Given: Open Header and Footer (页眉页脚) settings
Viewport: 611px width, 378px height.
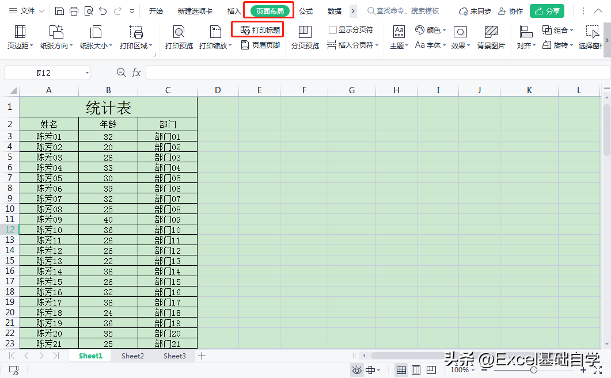Looking at the screenshot, I should click(260, 45).
